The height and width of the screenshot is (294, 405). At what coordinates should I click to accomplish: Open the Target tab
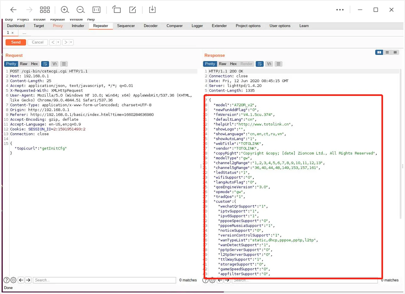[39, 26]
